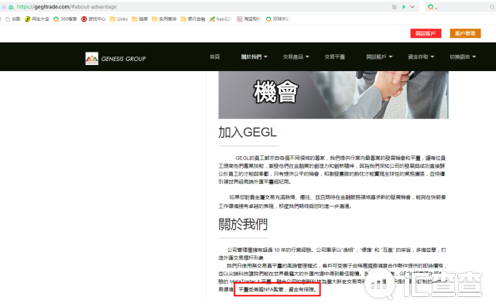
Task: Click the browser search box
Action: (x=460, y=7)
